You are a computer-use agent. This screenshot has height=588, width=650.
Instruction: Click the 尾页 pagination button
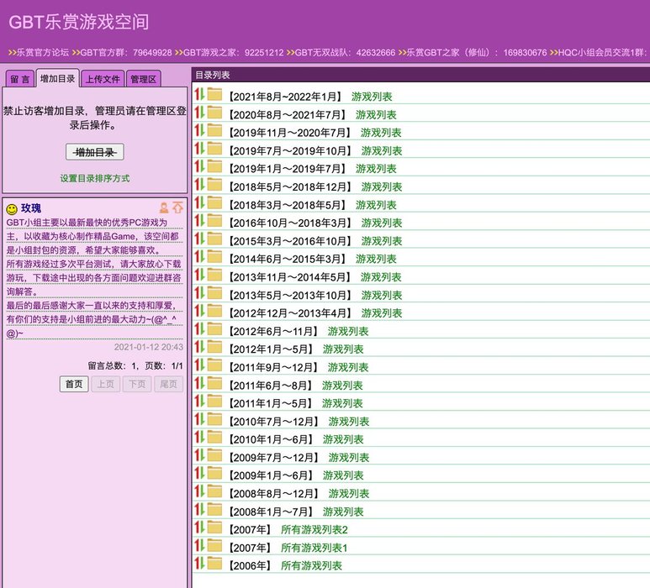tap(169, 384)
